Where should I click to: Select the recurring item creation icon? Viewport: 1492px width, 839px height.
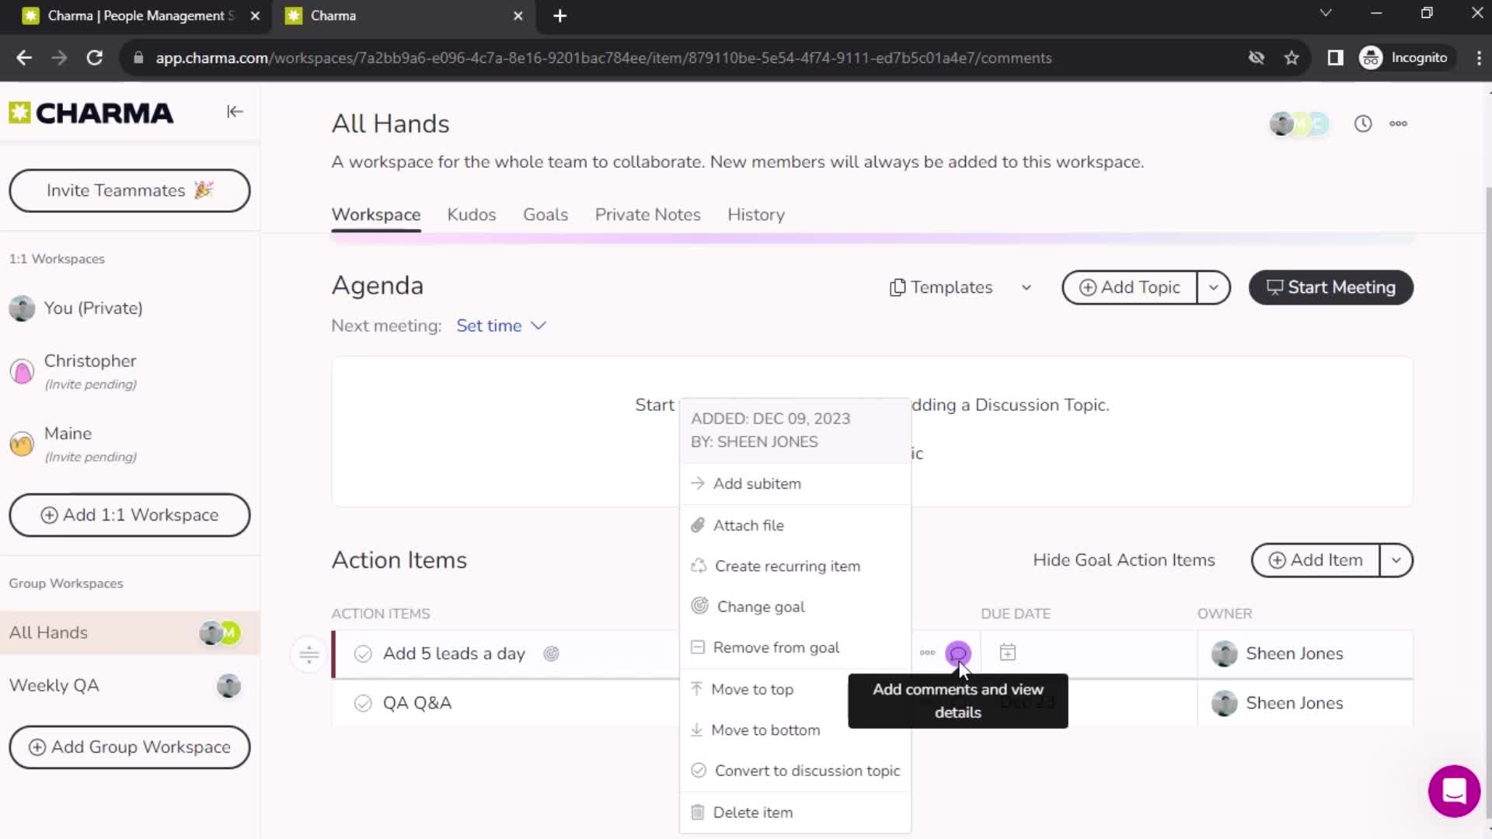pyautogui.click(x=699, y=566)
